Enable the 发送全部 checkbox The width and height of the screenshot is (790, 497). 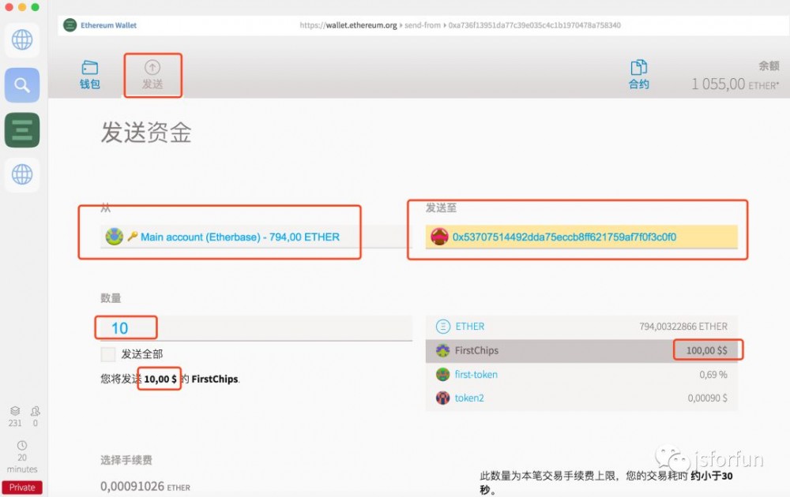[107, 354]
